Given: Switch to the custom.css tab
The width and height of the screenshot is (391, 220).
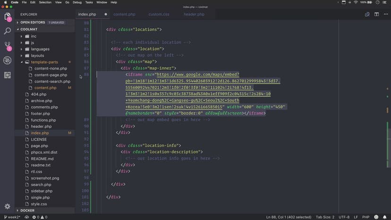Looking at the screenshot, I should click(x=159, y=15).
